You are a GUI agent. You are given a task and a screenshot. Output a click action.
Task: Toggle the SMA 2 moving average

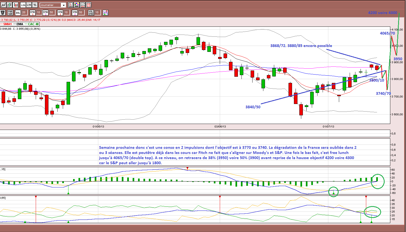(x=75, y=12)
